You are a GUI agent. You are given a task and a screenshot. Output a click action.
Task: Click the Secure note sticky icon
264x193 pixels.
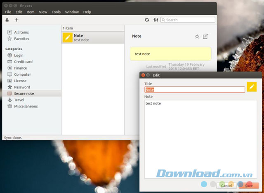pos(10,93)
